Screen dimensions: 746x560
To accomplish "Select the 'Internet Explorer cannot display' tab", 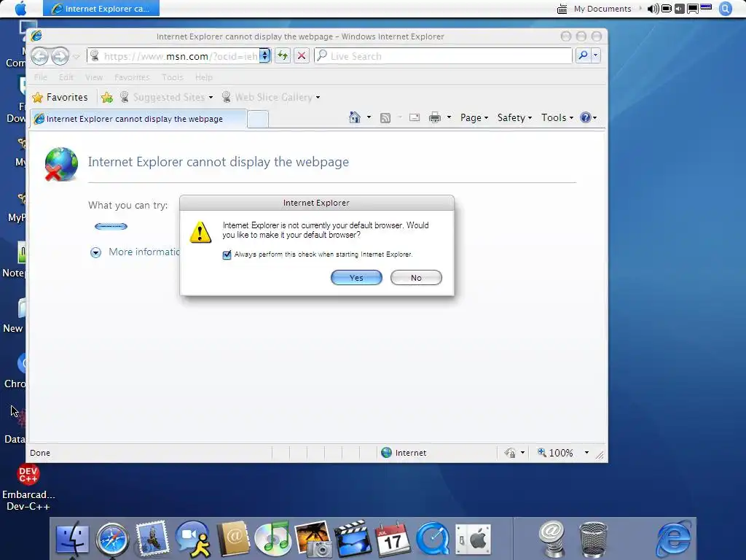I will tap(138, 119).
